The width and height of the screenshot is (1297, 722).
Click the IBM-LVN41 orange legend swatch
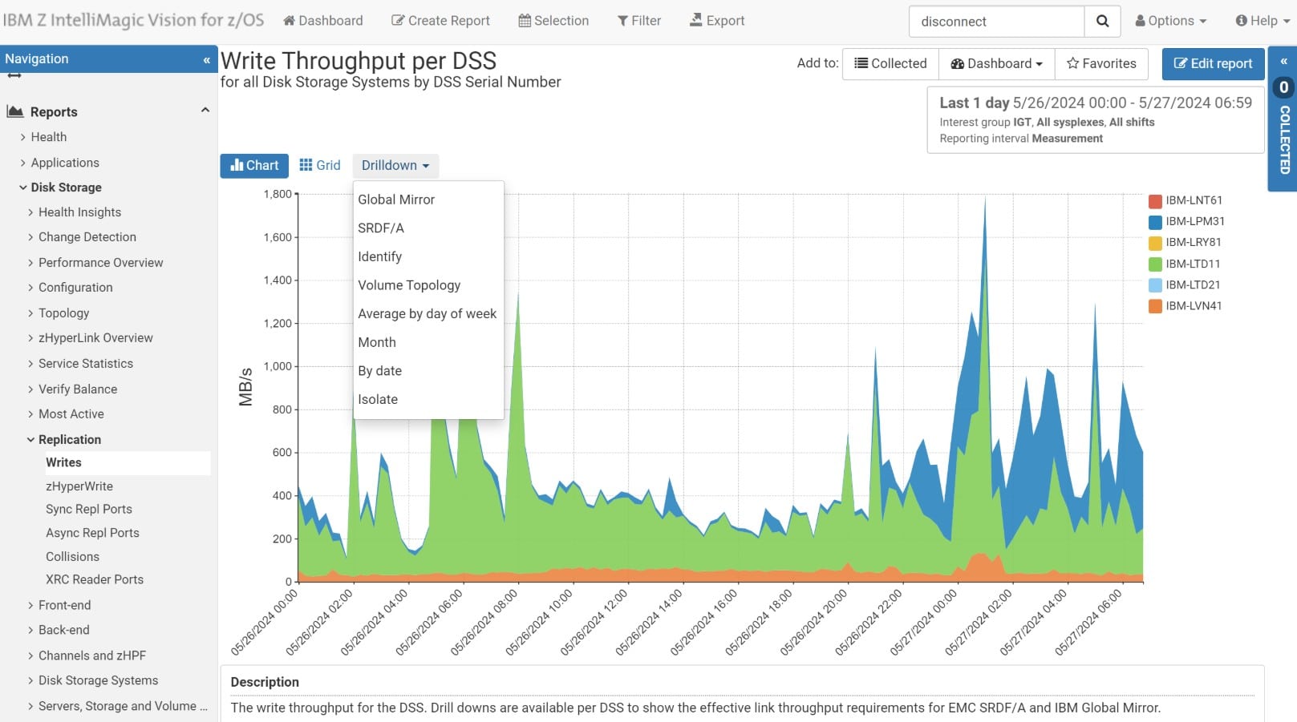tap(1155, 306)
